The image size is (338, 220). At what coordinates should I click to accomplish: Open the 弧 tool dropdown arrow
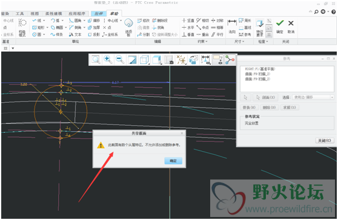tap(62, 21)
